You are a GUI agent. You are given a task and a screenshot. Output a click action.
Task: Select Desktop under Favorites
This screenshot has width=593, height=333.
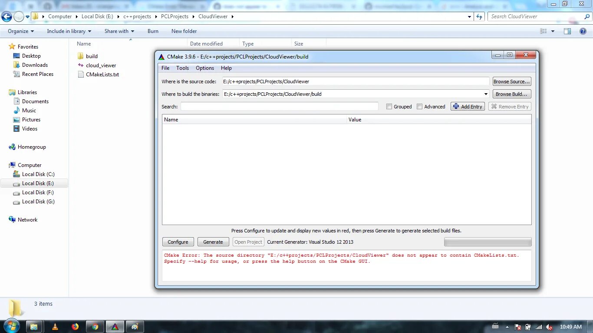(31, 56)
